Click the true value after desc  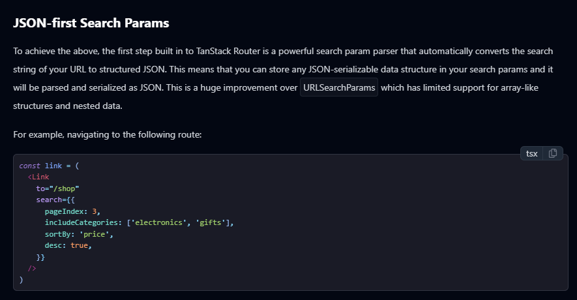click(x=79, y=245)
